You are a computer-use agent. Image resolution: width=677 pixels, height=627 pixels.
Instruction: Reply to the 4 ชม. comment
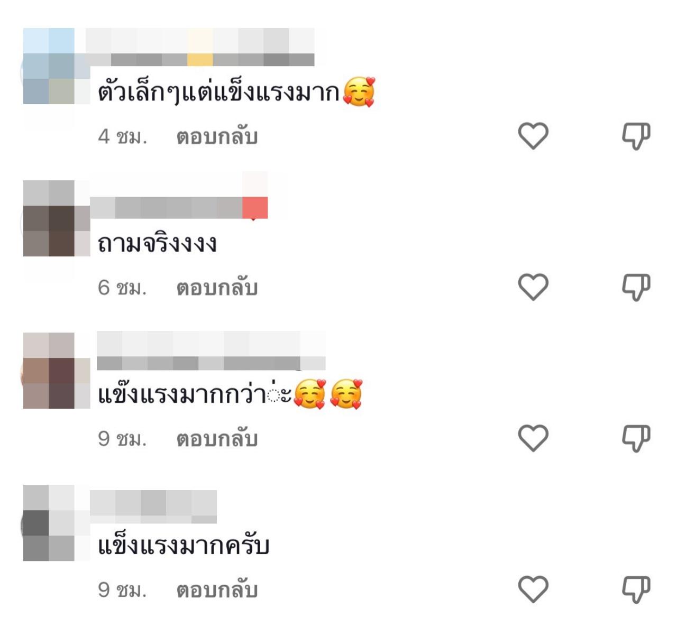pos(217,137)
